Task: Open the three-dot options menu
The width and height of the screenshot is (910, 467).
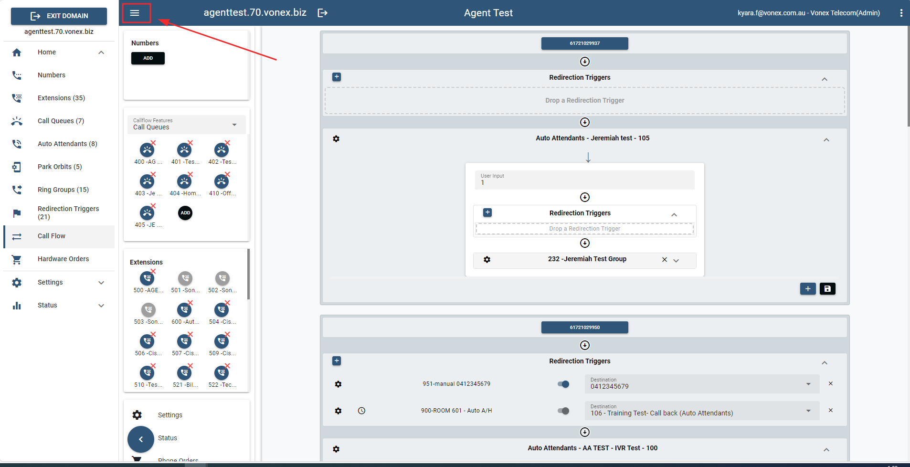Action: coord(901,13)
